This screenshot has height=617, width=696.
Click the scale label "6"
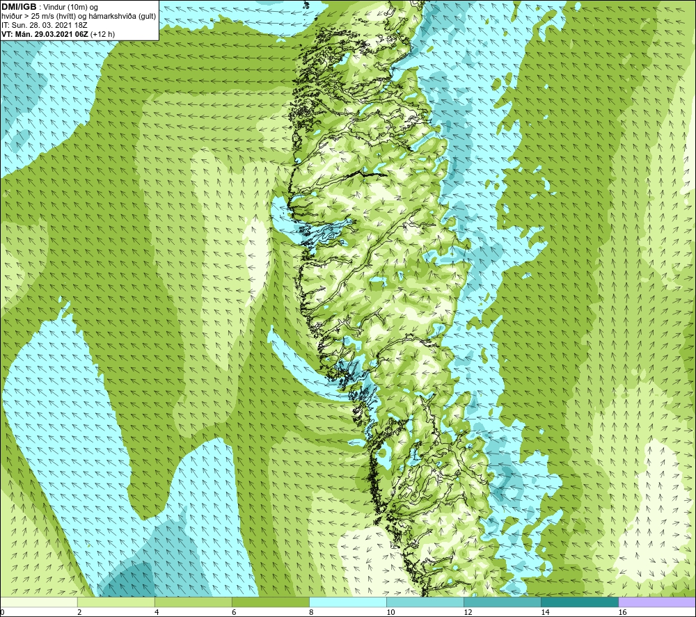(234, 613)
